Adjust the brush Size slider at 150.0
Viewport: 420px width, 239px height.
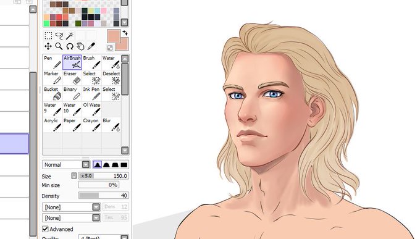click(x=103, y=176)
